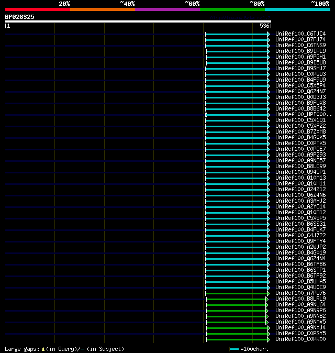Click the 536 query length marker

coord(264,26)
